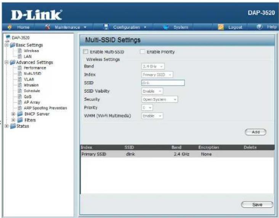Open the Priority dropdown

coord(147,108)
